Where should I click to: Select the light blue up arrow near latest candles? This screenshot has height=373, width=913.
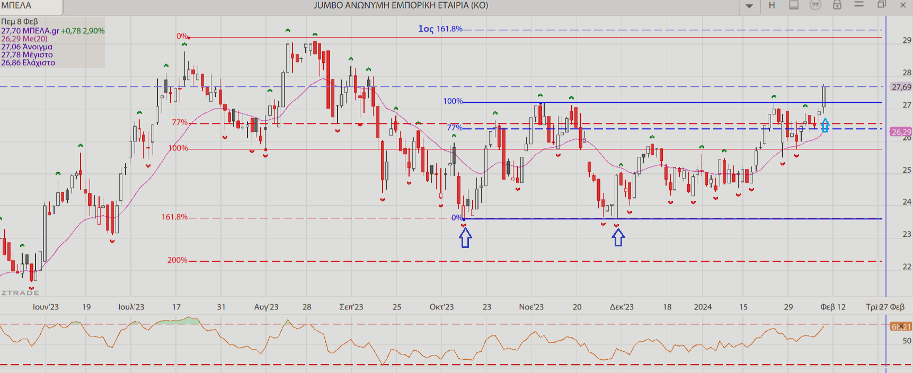(x=825, y=125)
